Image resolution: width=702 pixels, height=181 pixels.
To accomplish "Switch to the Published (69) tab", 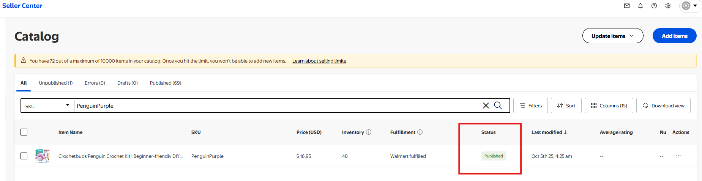I will [166, 83].
